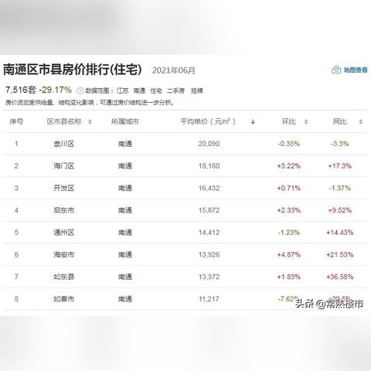Click price value 16,432
371x371 pixels.
click(209, 188)
